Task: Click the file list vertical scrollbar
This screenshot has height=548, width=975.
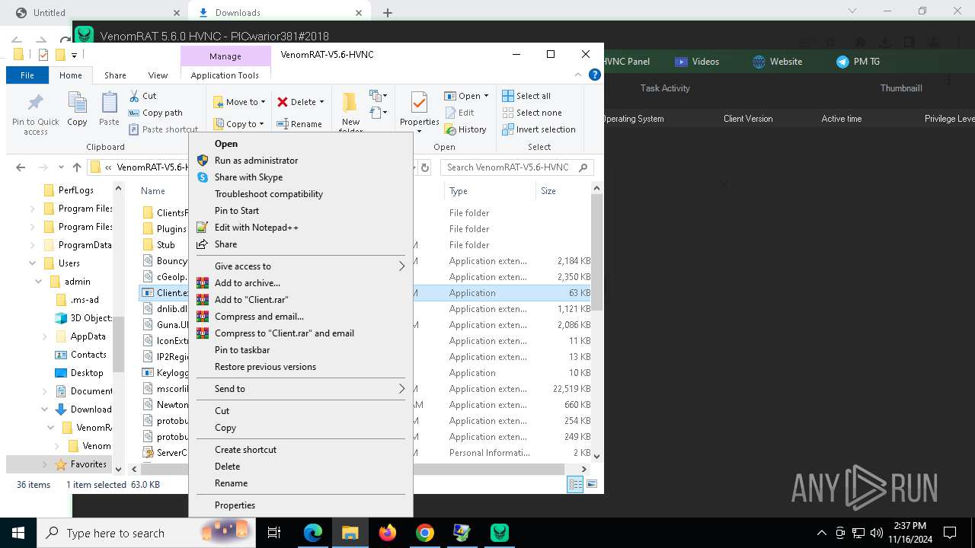Action: coord(597,251)
